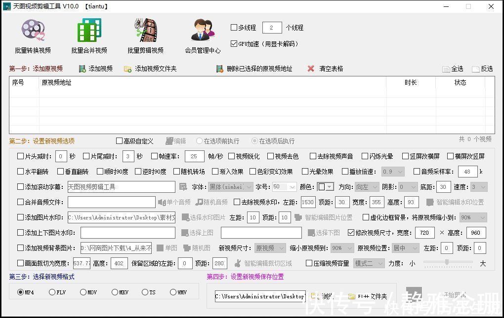Open the 方向 向左 dropdown
Viewport: 504px width, 318px height.
368,187
